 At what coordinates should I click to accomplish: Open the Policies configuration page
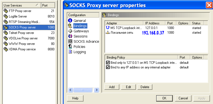[x=79, y=47]
